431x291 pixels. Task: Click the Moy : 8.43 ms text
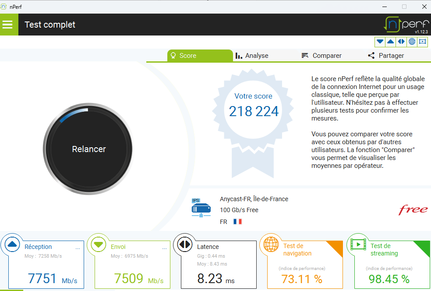pyautogui.click(x=212, y=264)
